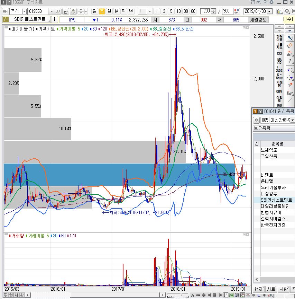Click the up-down stepper beside bell icon
The image size is (295, 299).
[81, 11]
